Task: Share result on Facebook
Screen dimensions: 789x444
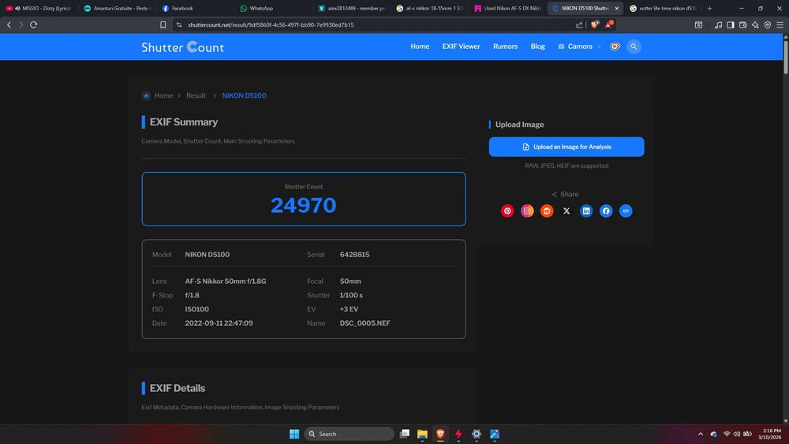Action: coord(606,211)
